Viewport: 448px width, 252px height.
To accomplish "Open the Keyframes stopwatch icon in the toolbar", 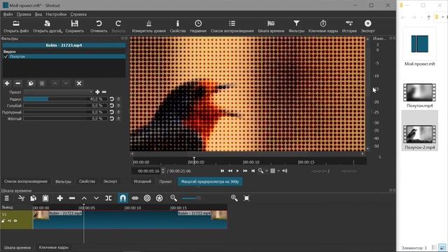I will (323, 23).
